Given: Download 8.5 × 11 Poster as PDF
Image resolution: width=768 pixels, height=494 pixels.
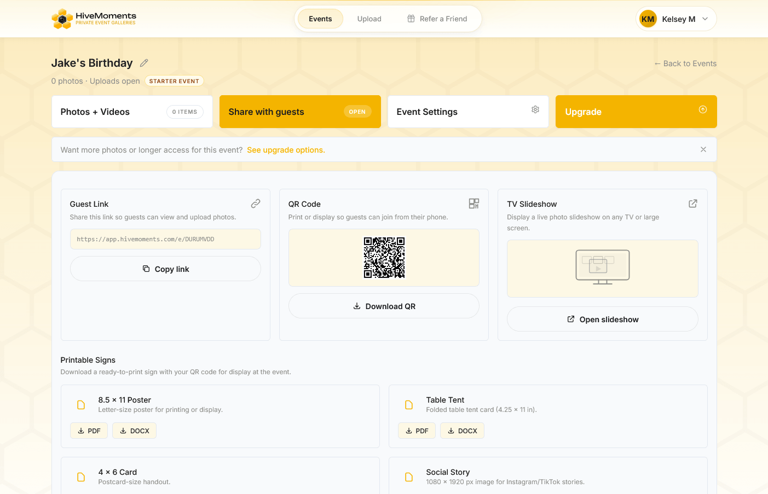Looking at the screenshot, I should (89, 431).
